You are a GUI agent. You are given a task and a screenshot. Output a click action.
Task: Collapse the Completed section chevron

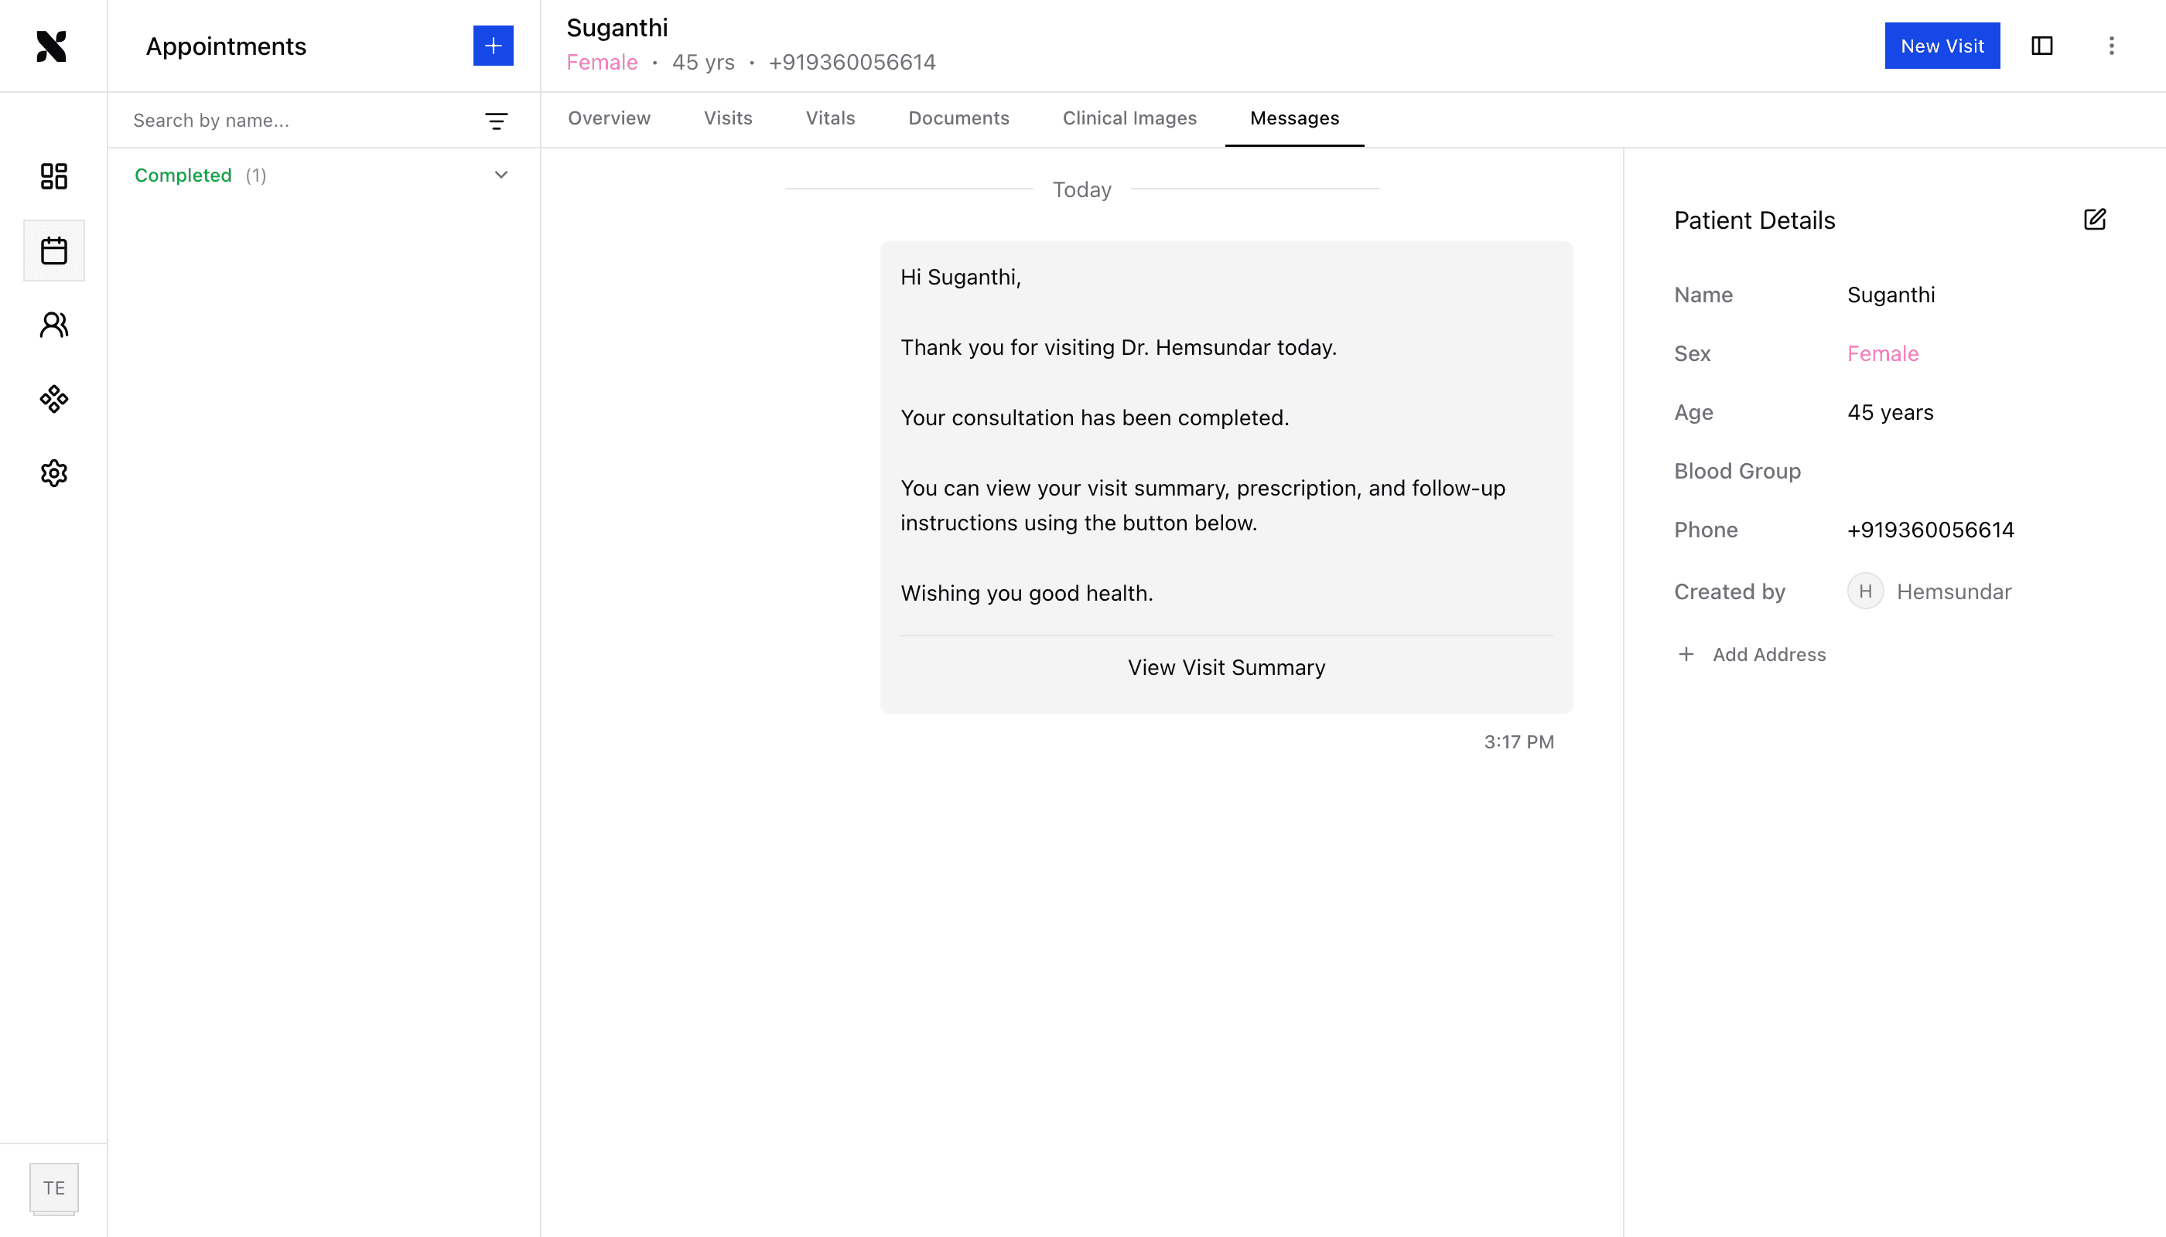click(501, 175)
